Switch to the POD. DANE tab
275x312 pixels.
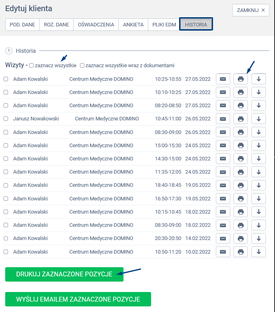pyautogui.click(x=22, y=24)
